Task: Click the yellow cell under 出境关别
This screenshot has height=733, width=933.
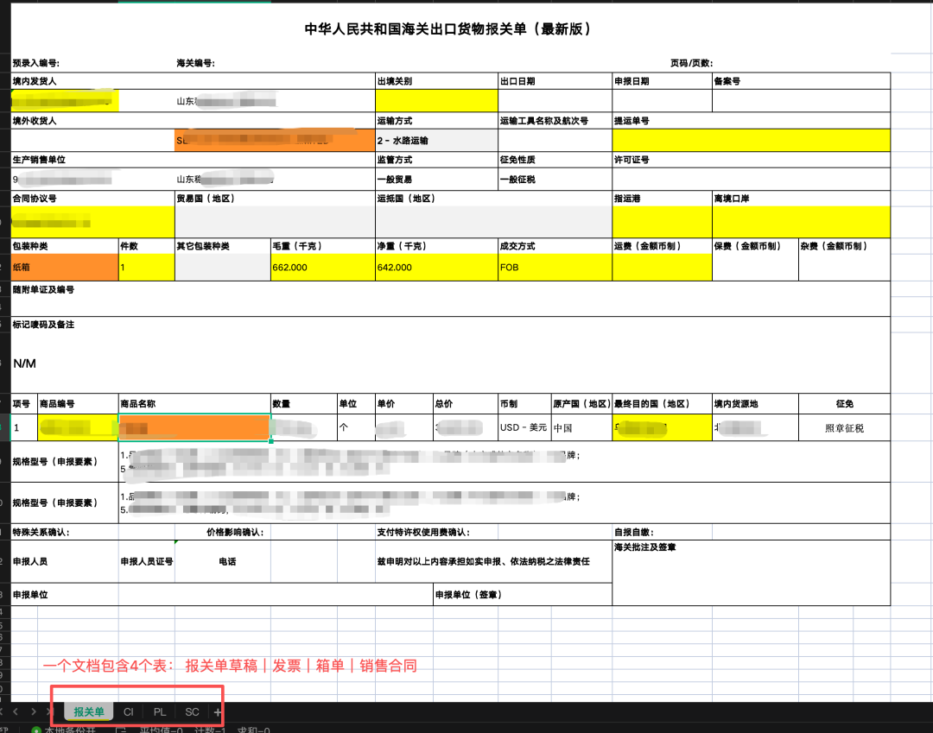Action: tap(437, 100)
